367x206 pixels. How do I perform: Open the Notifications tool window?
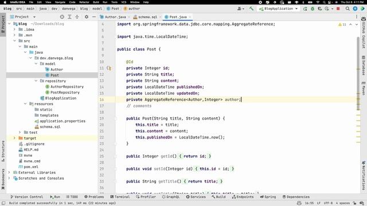pyautogui.click(x=364, y=175)
